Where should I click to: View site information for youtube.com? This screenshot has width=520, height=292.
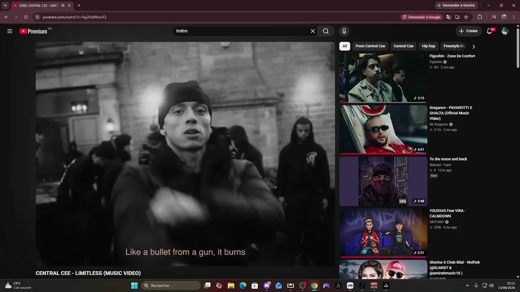pyautogui.click(x=37, y=17)
